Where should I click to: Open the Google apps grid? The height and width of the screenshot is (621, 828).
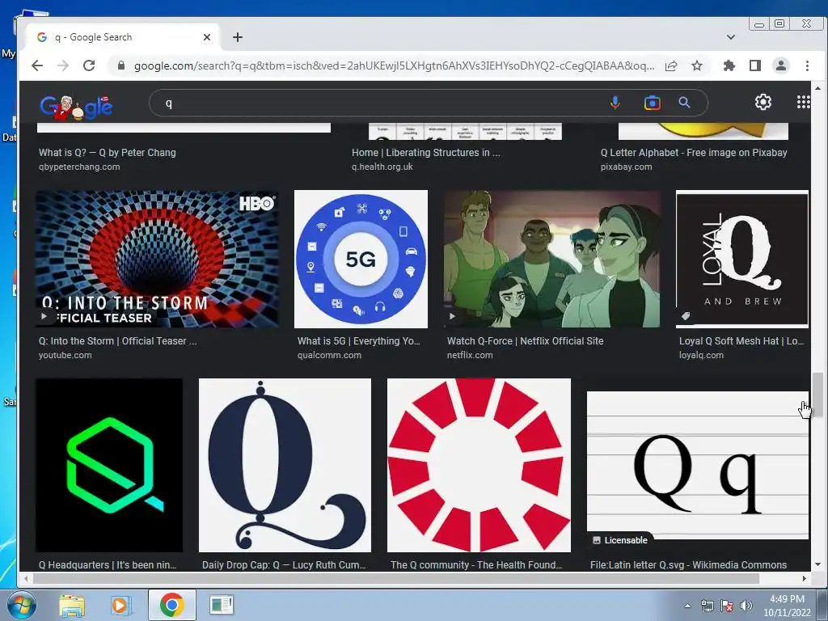pyautogui.click(x=803, y=102)
